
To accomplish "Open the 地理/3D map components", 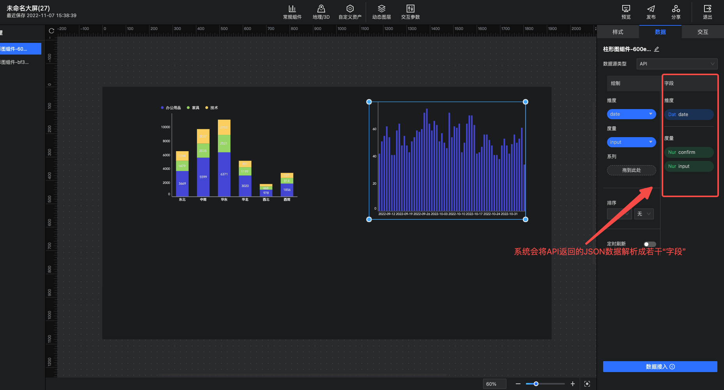I will pos(321,9).
